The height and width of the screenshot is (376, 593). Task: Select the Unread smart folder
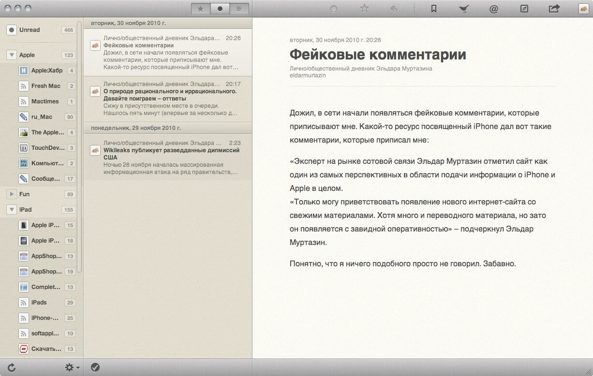point(30,29)
